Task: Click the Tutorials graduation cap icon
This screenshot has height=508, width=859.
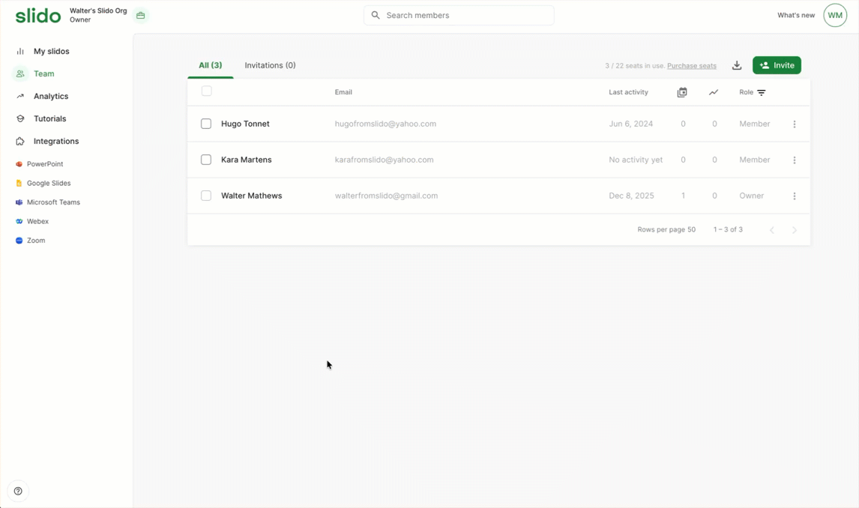Action: 20,119
